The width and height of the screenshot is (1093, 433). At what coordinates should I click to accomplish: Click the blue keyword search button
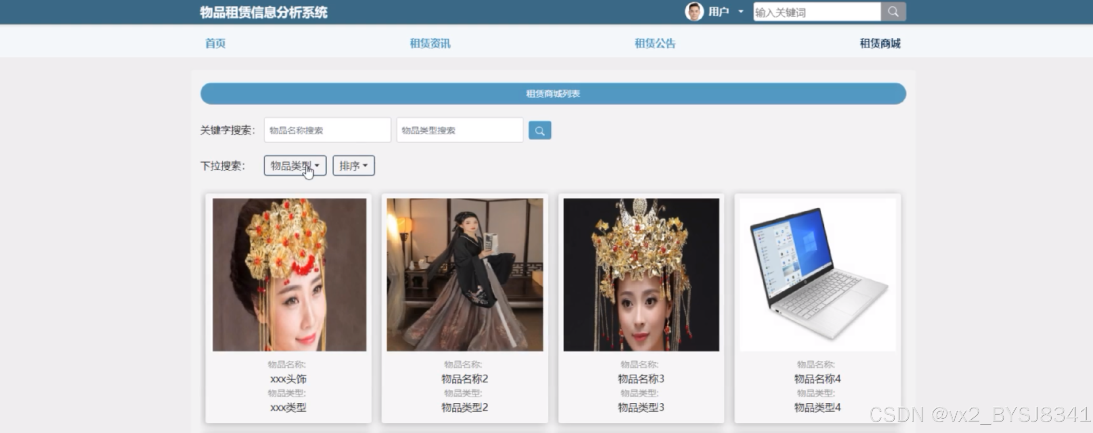click(x=540, y=130)
